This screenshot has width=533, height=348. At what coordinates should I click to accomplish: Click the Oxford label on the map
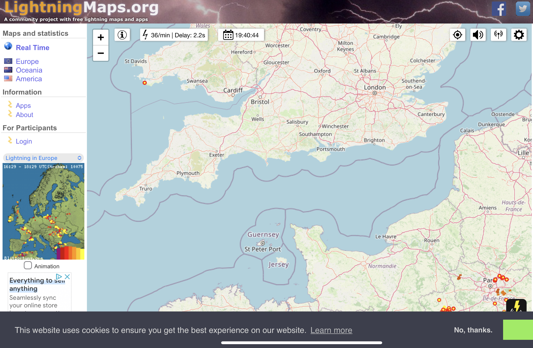[x=322, y=71]
